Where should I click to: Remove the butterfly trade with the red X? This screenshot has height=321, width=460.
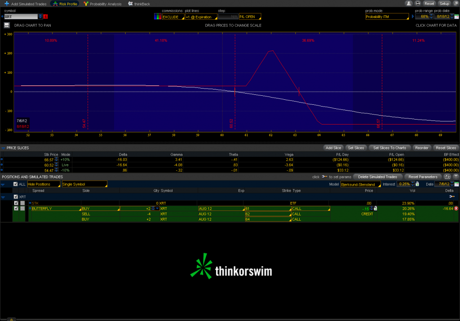coord(456,209)
